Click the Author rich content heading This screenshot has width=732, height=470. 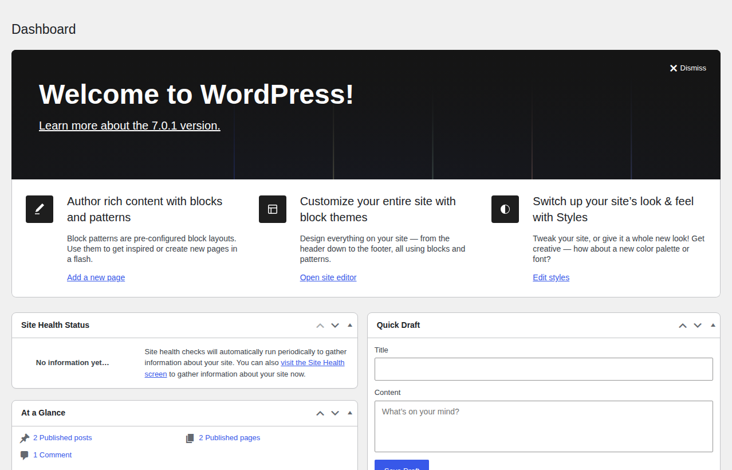tap(145, 209)
